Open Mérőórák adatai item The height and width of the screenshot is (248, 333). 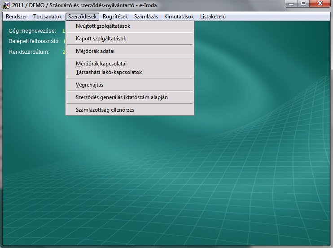(x=95, y=51)
